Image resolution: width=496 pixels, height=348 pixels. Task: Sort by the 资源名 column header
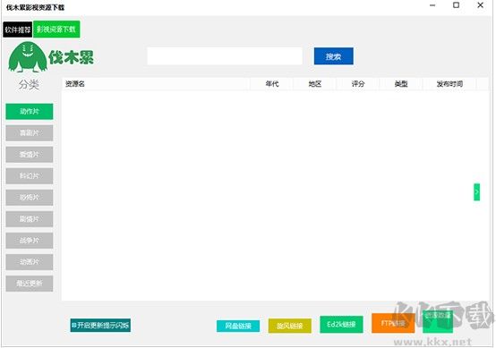[x=156, y=84]
